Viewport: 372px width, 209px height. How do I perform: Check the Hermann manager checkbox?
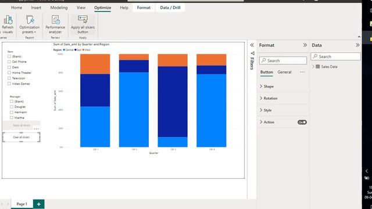(x=12, y=112)
